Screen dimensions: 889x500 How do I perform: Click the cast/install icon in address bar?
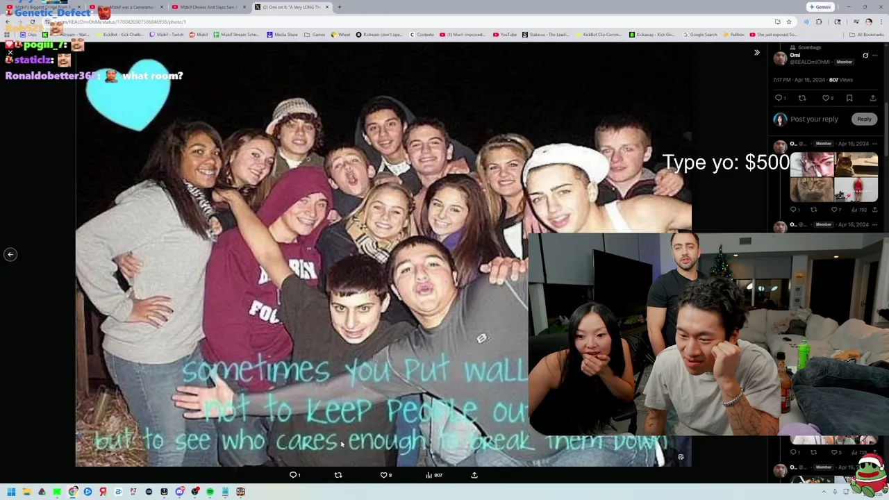pyautogui.click(x=777, y=22)
